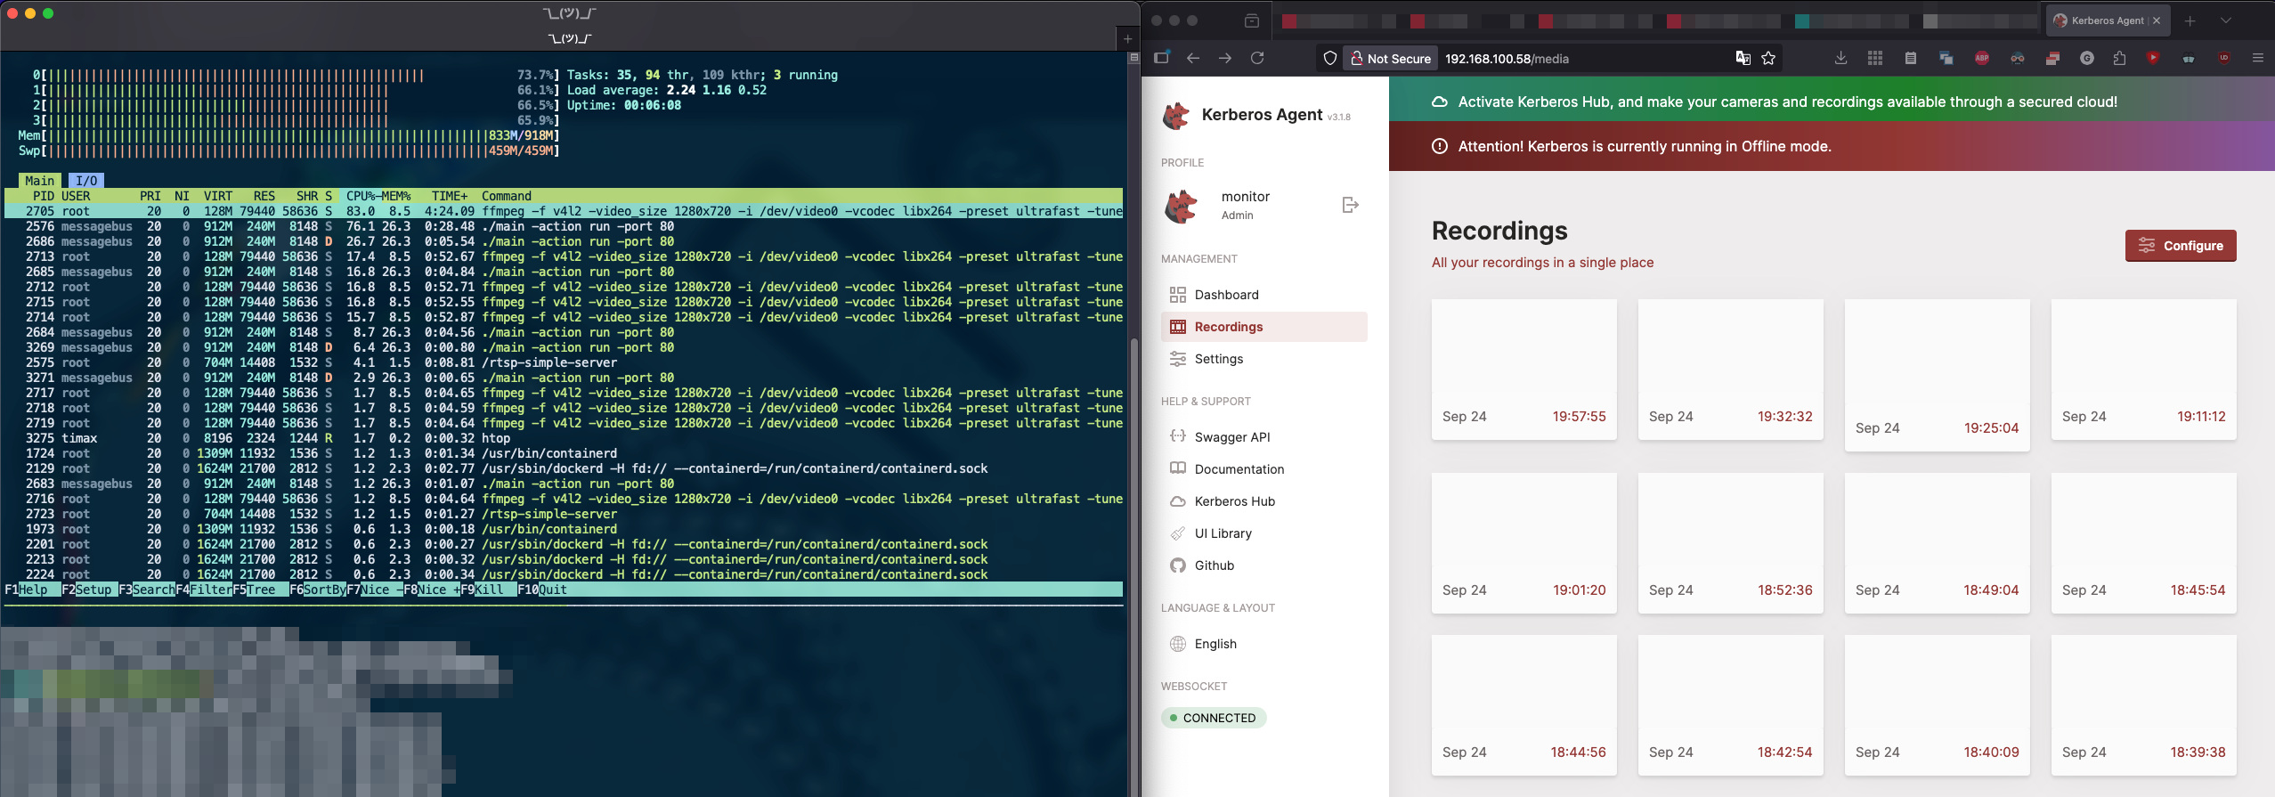Click the red play button extension icon
The height and width of the screenshot is (797, 2275).
coord(2153,58)
